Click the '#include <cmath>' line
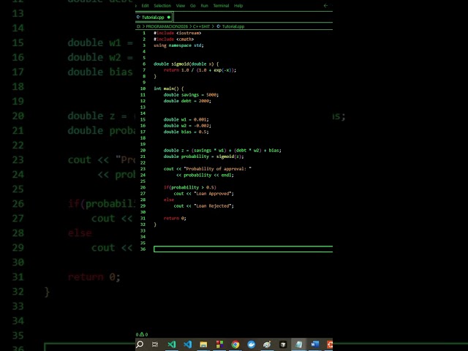This screenshot has width=468, height=351. click(x=174, y=39)
